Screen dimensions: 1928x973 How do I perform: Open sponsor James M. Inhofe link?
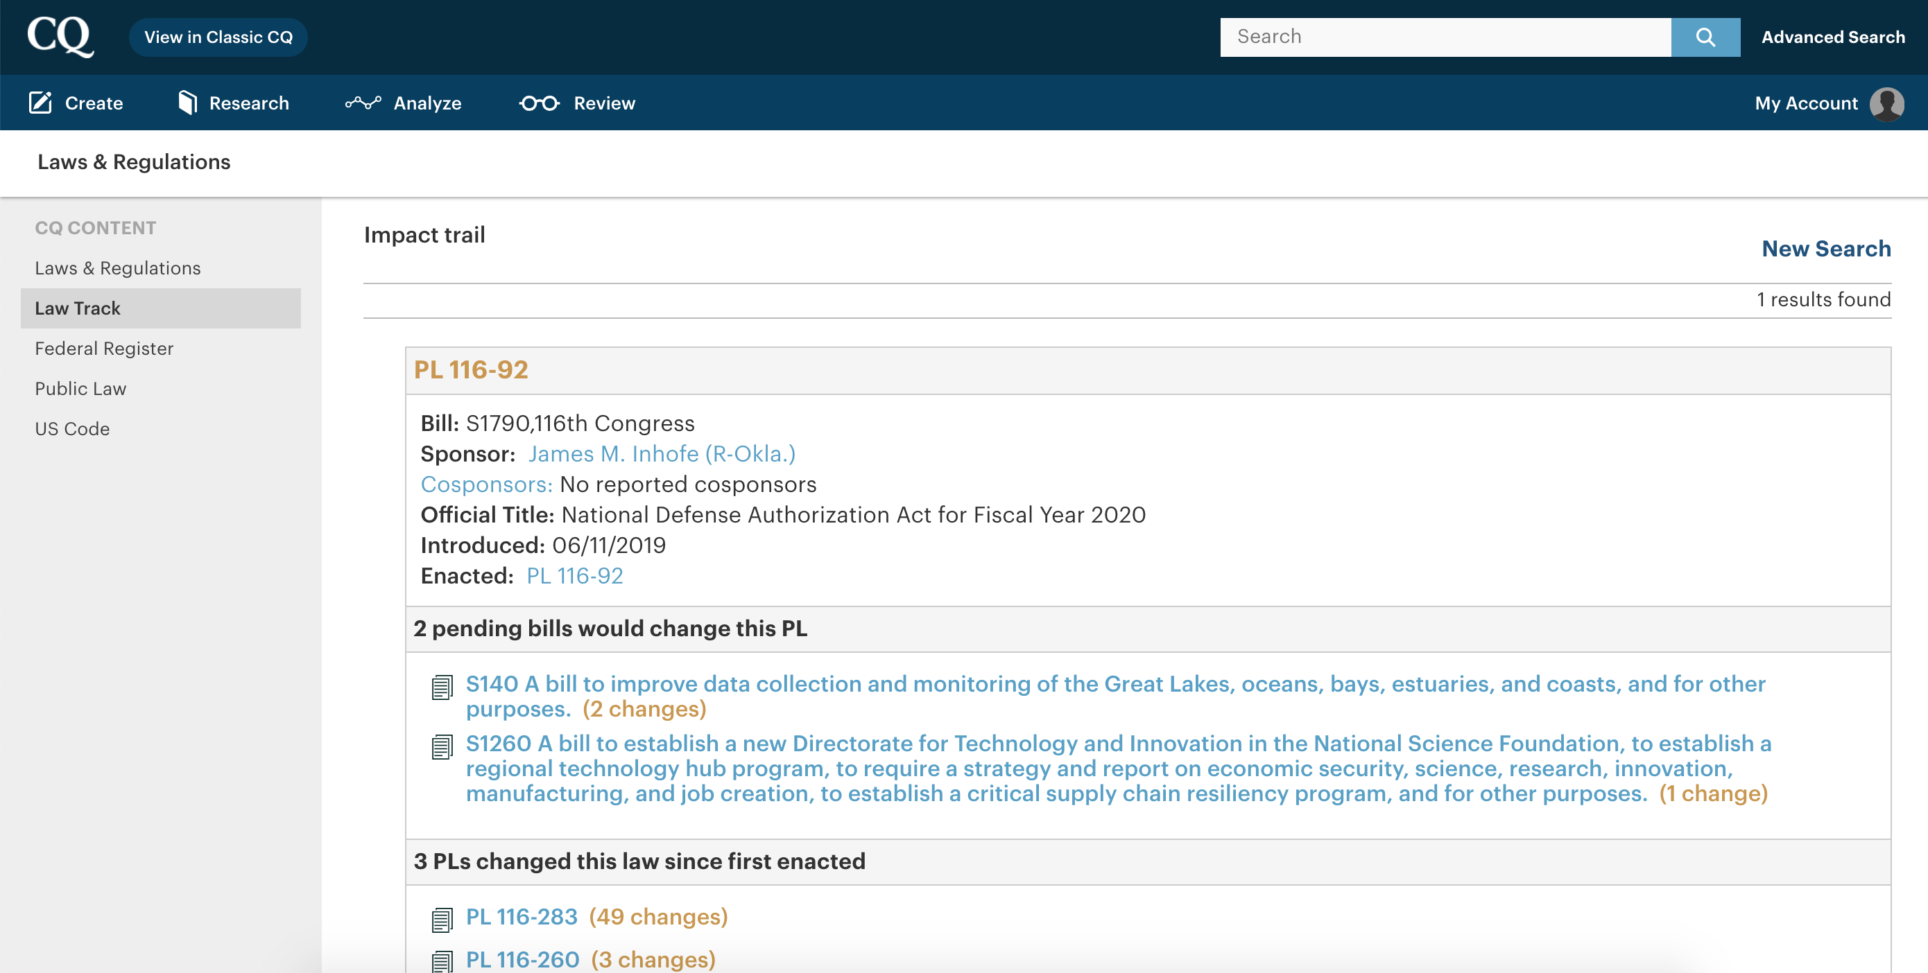[x=662, y=454]
